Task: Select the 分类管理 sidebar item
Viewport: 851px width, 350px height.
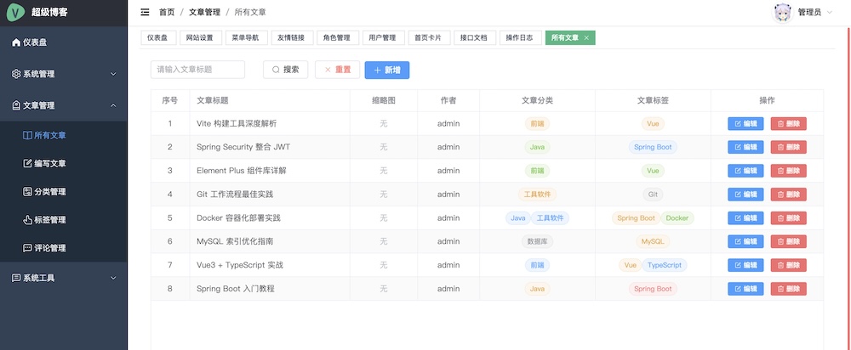Action: (x=64, y=192)
